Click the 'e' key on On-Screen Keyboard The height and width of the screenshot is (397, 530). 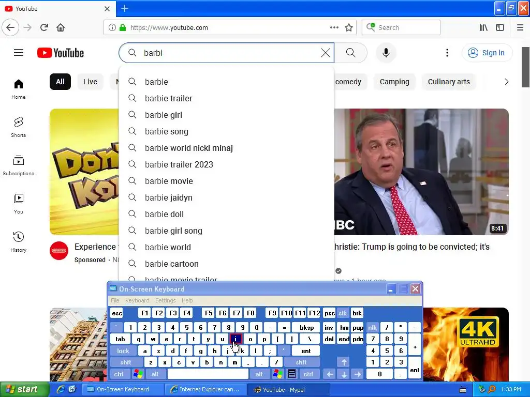click(x=166, y=339)
